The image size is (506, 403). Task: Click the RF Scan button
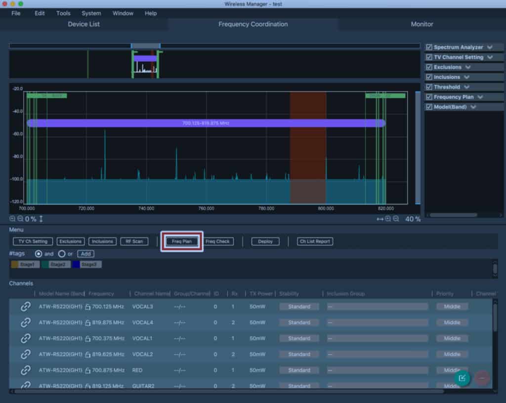[x=134, y=241]
